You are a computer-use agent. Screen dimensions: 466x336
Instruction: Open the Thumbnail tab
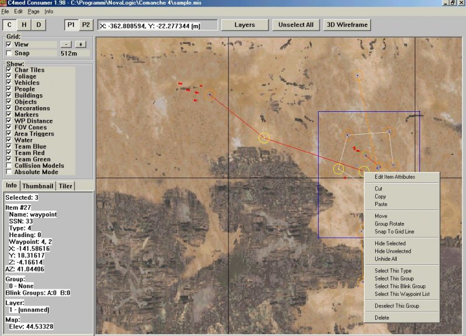(x=38, y=186)
